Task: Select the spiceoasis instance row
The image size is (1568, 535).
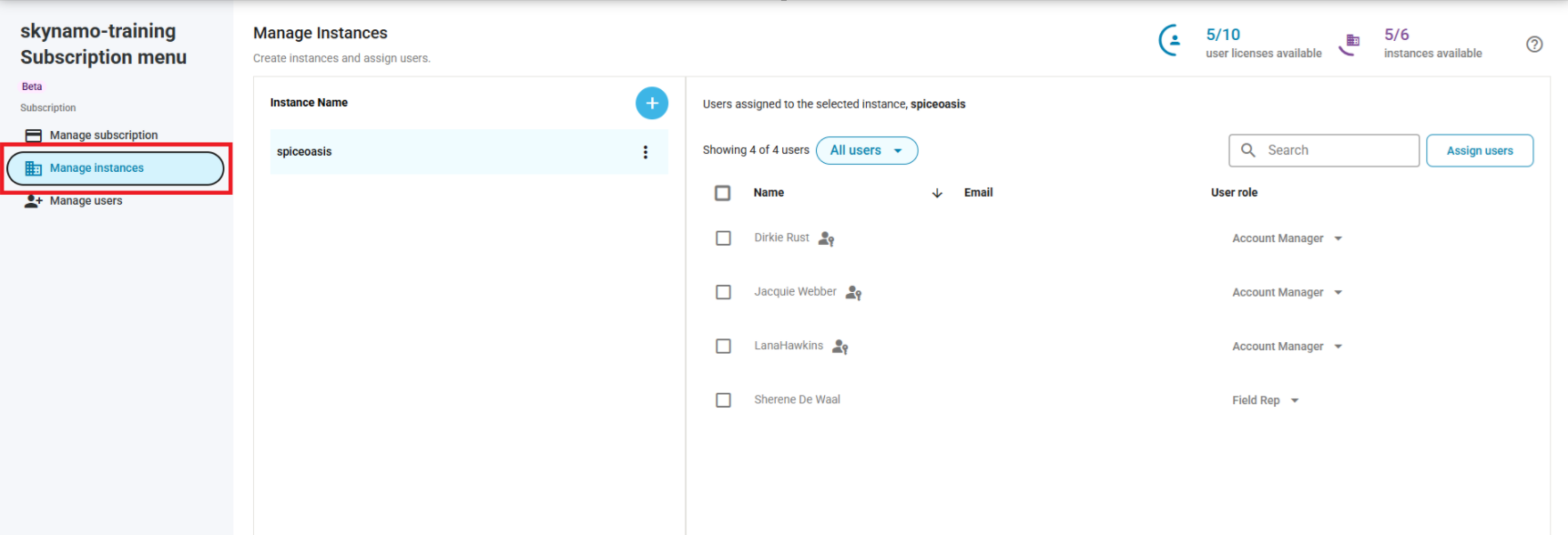Action: (455, 152)
